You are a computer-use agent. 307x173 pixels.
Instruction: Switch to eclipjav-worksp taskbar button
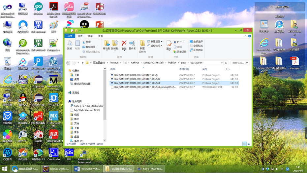point(56,169)
